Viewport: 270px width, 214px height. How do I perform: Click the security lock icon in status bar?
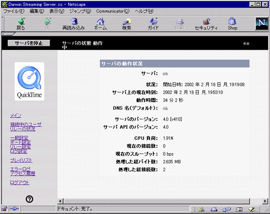coord(5,209)
